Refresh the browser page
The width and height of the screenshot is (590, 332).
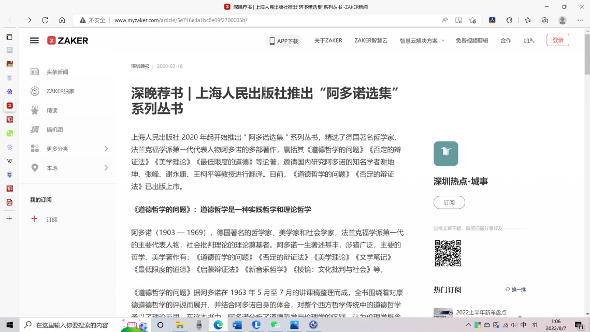point(45,20)
